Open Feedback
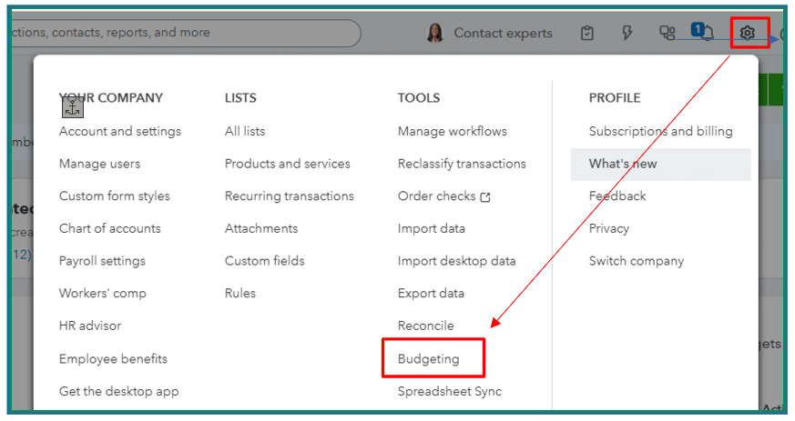 click(x=617, y=196)
